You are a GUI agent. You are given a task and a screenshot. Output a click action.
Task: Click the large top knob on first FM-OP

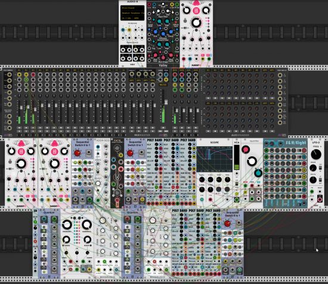pyautogui.click(x=103, y=220)
